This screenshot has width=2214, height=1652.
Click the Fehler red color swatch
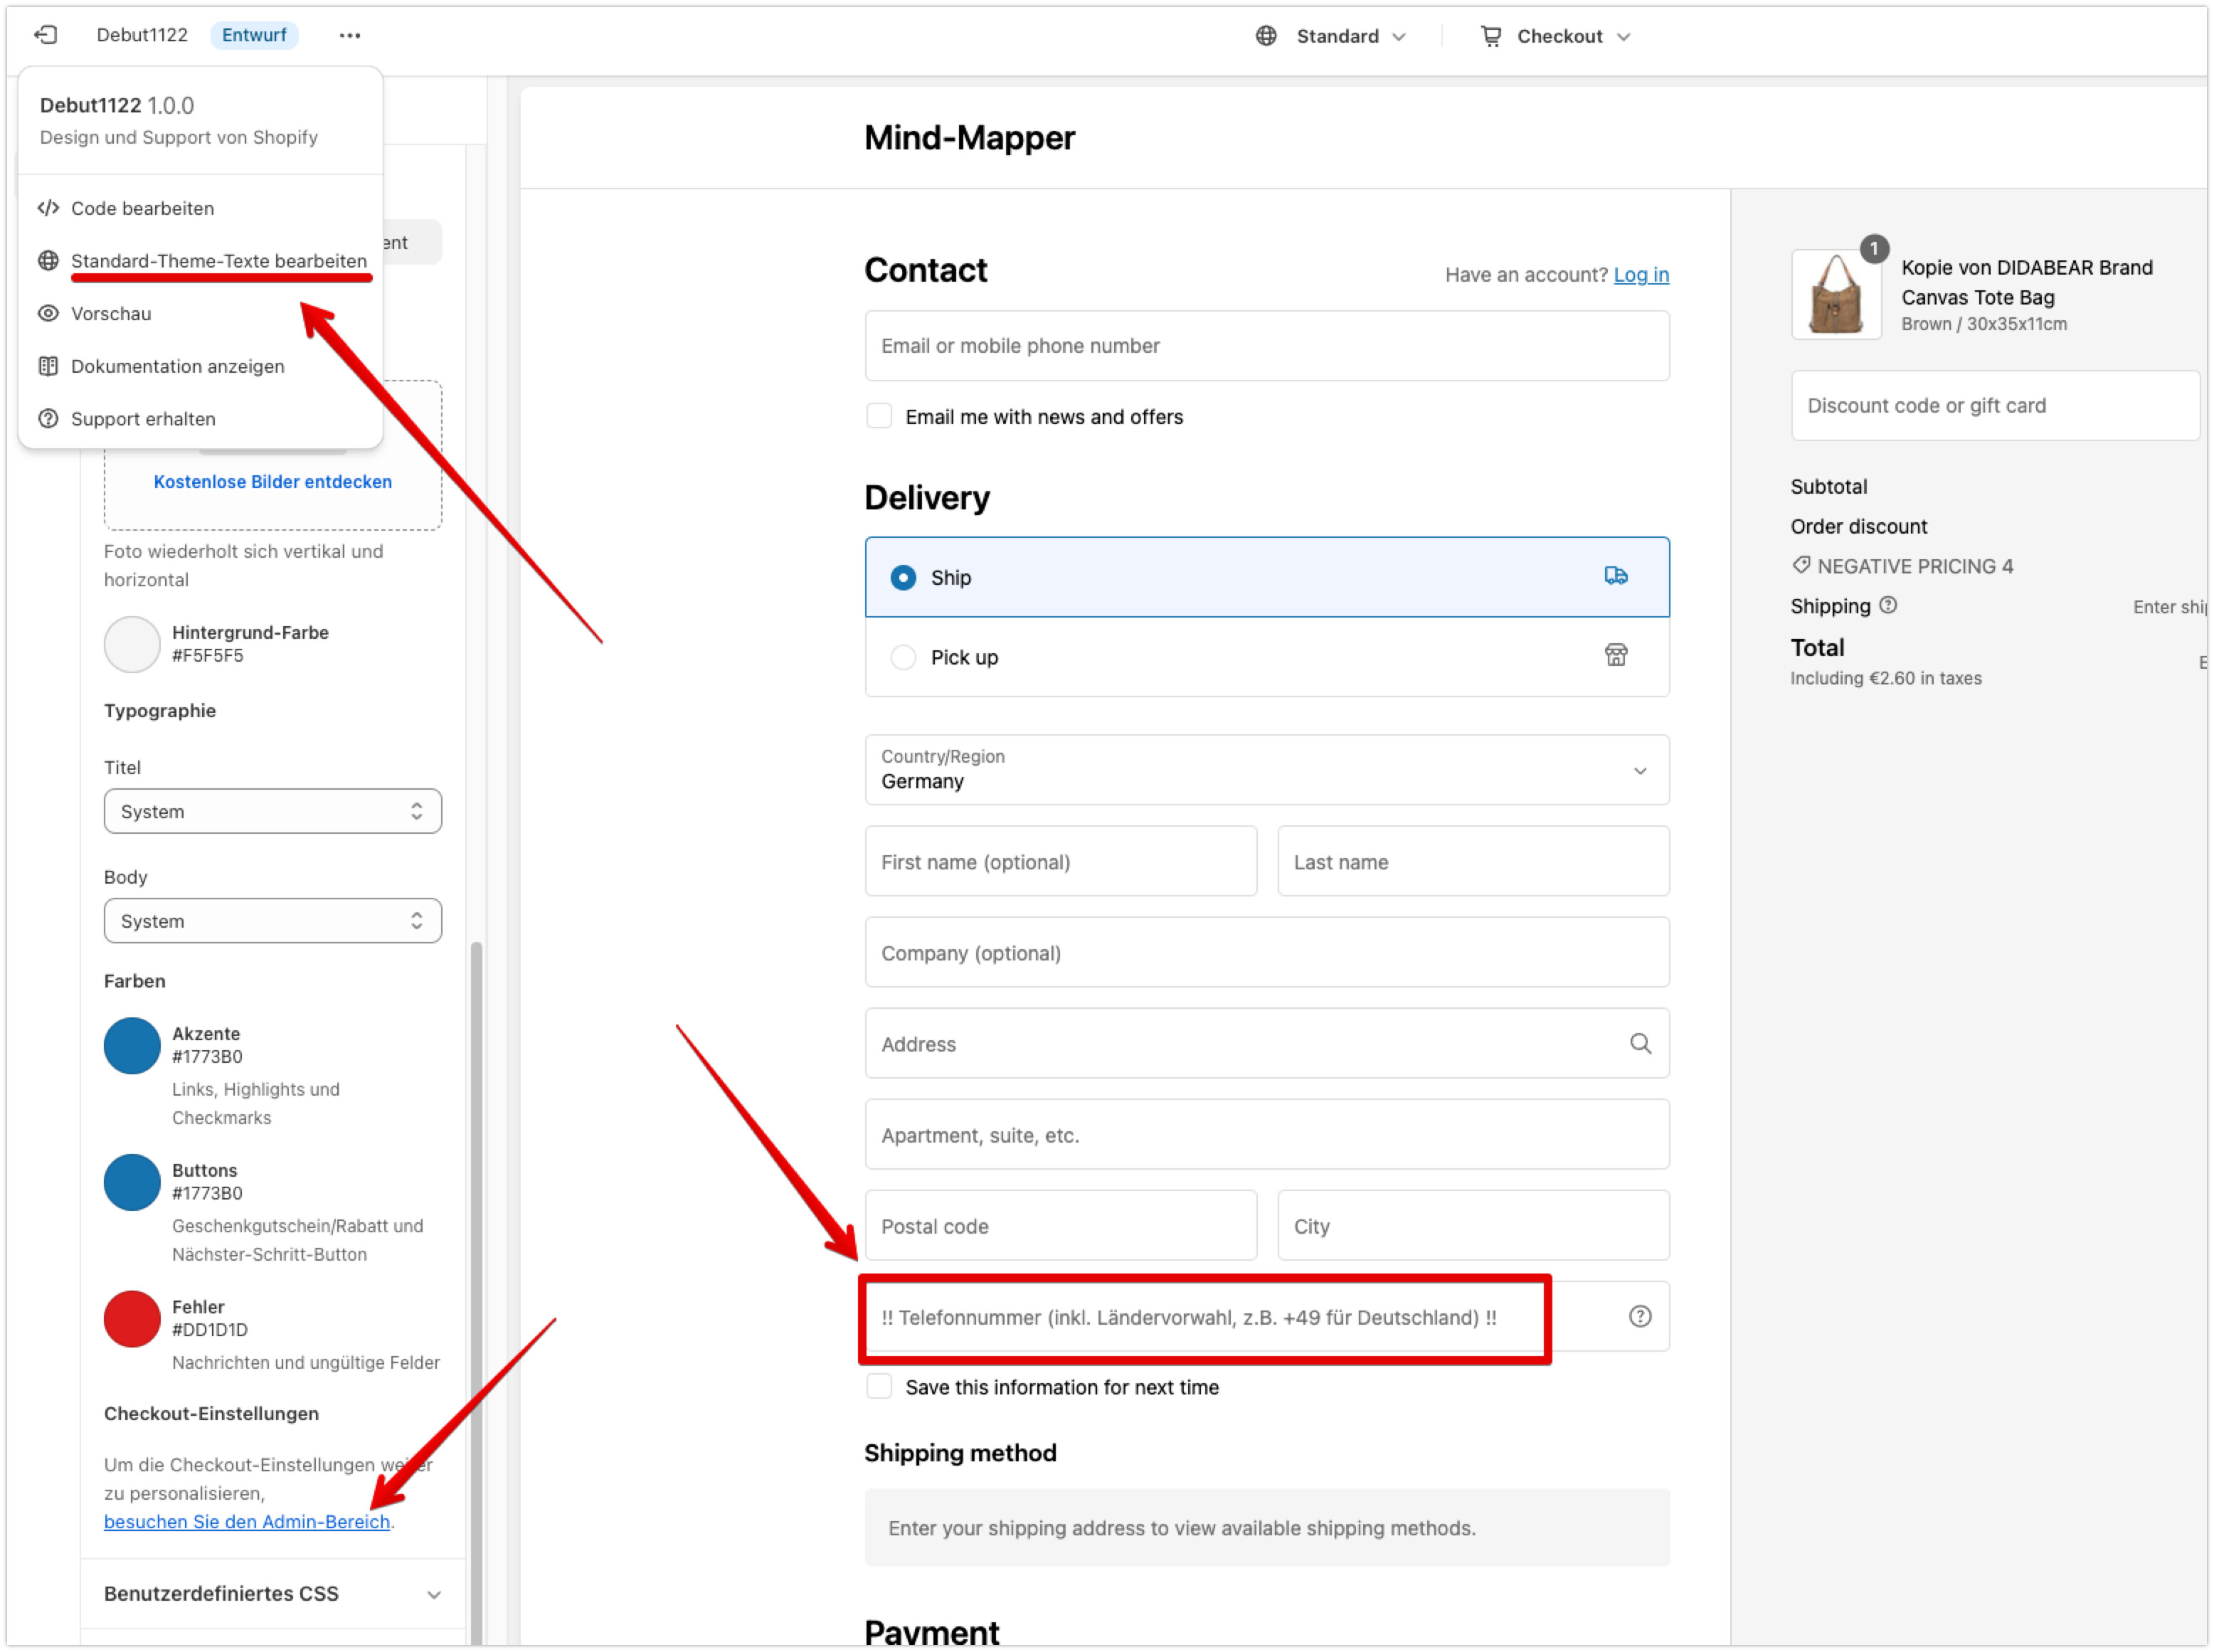coord(132,1319)
